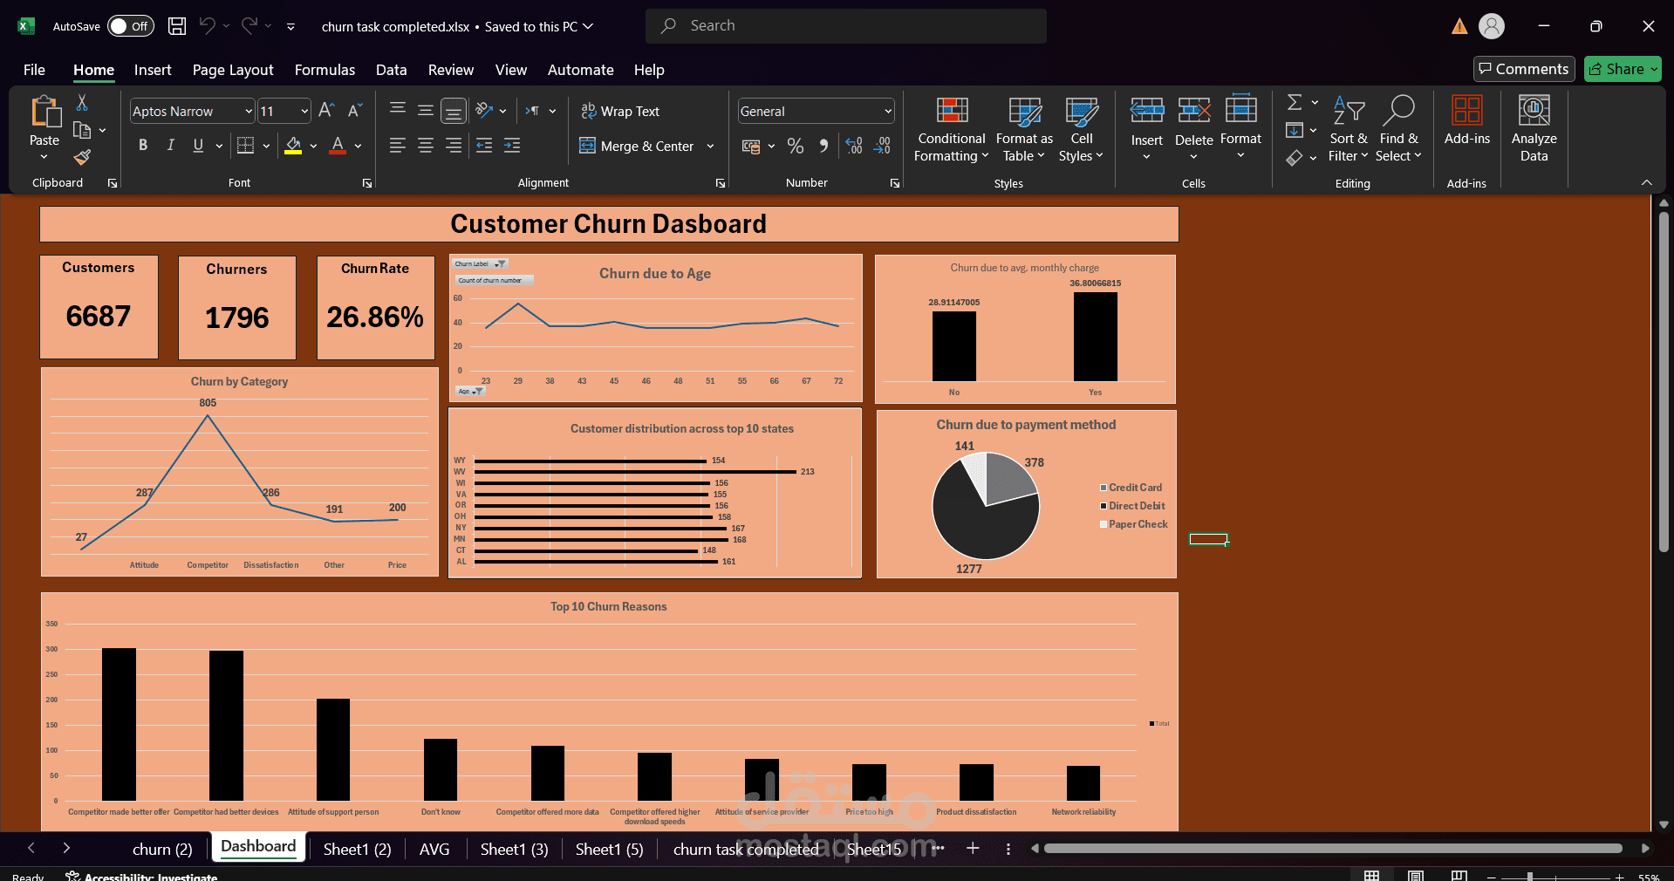
Task: Toggle Underline formatting
Action: point(198,146)
